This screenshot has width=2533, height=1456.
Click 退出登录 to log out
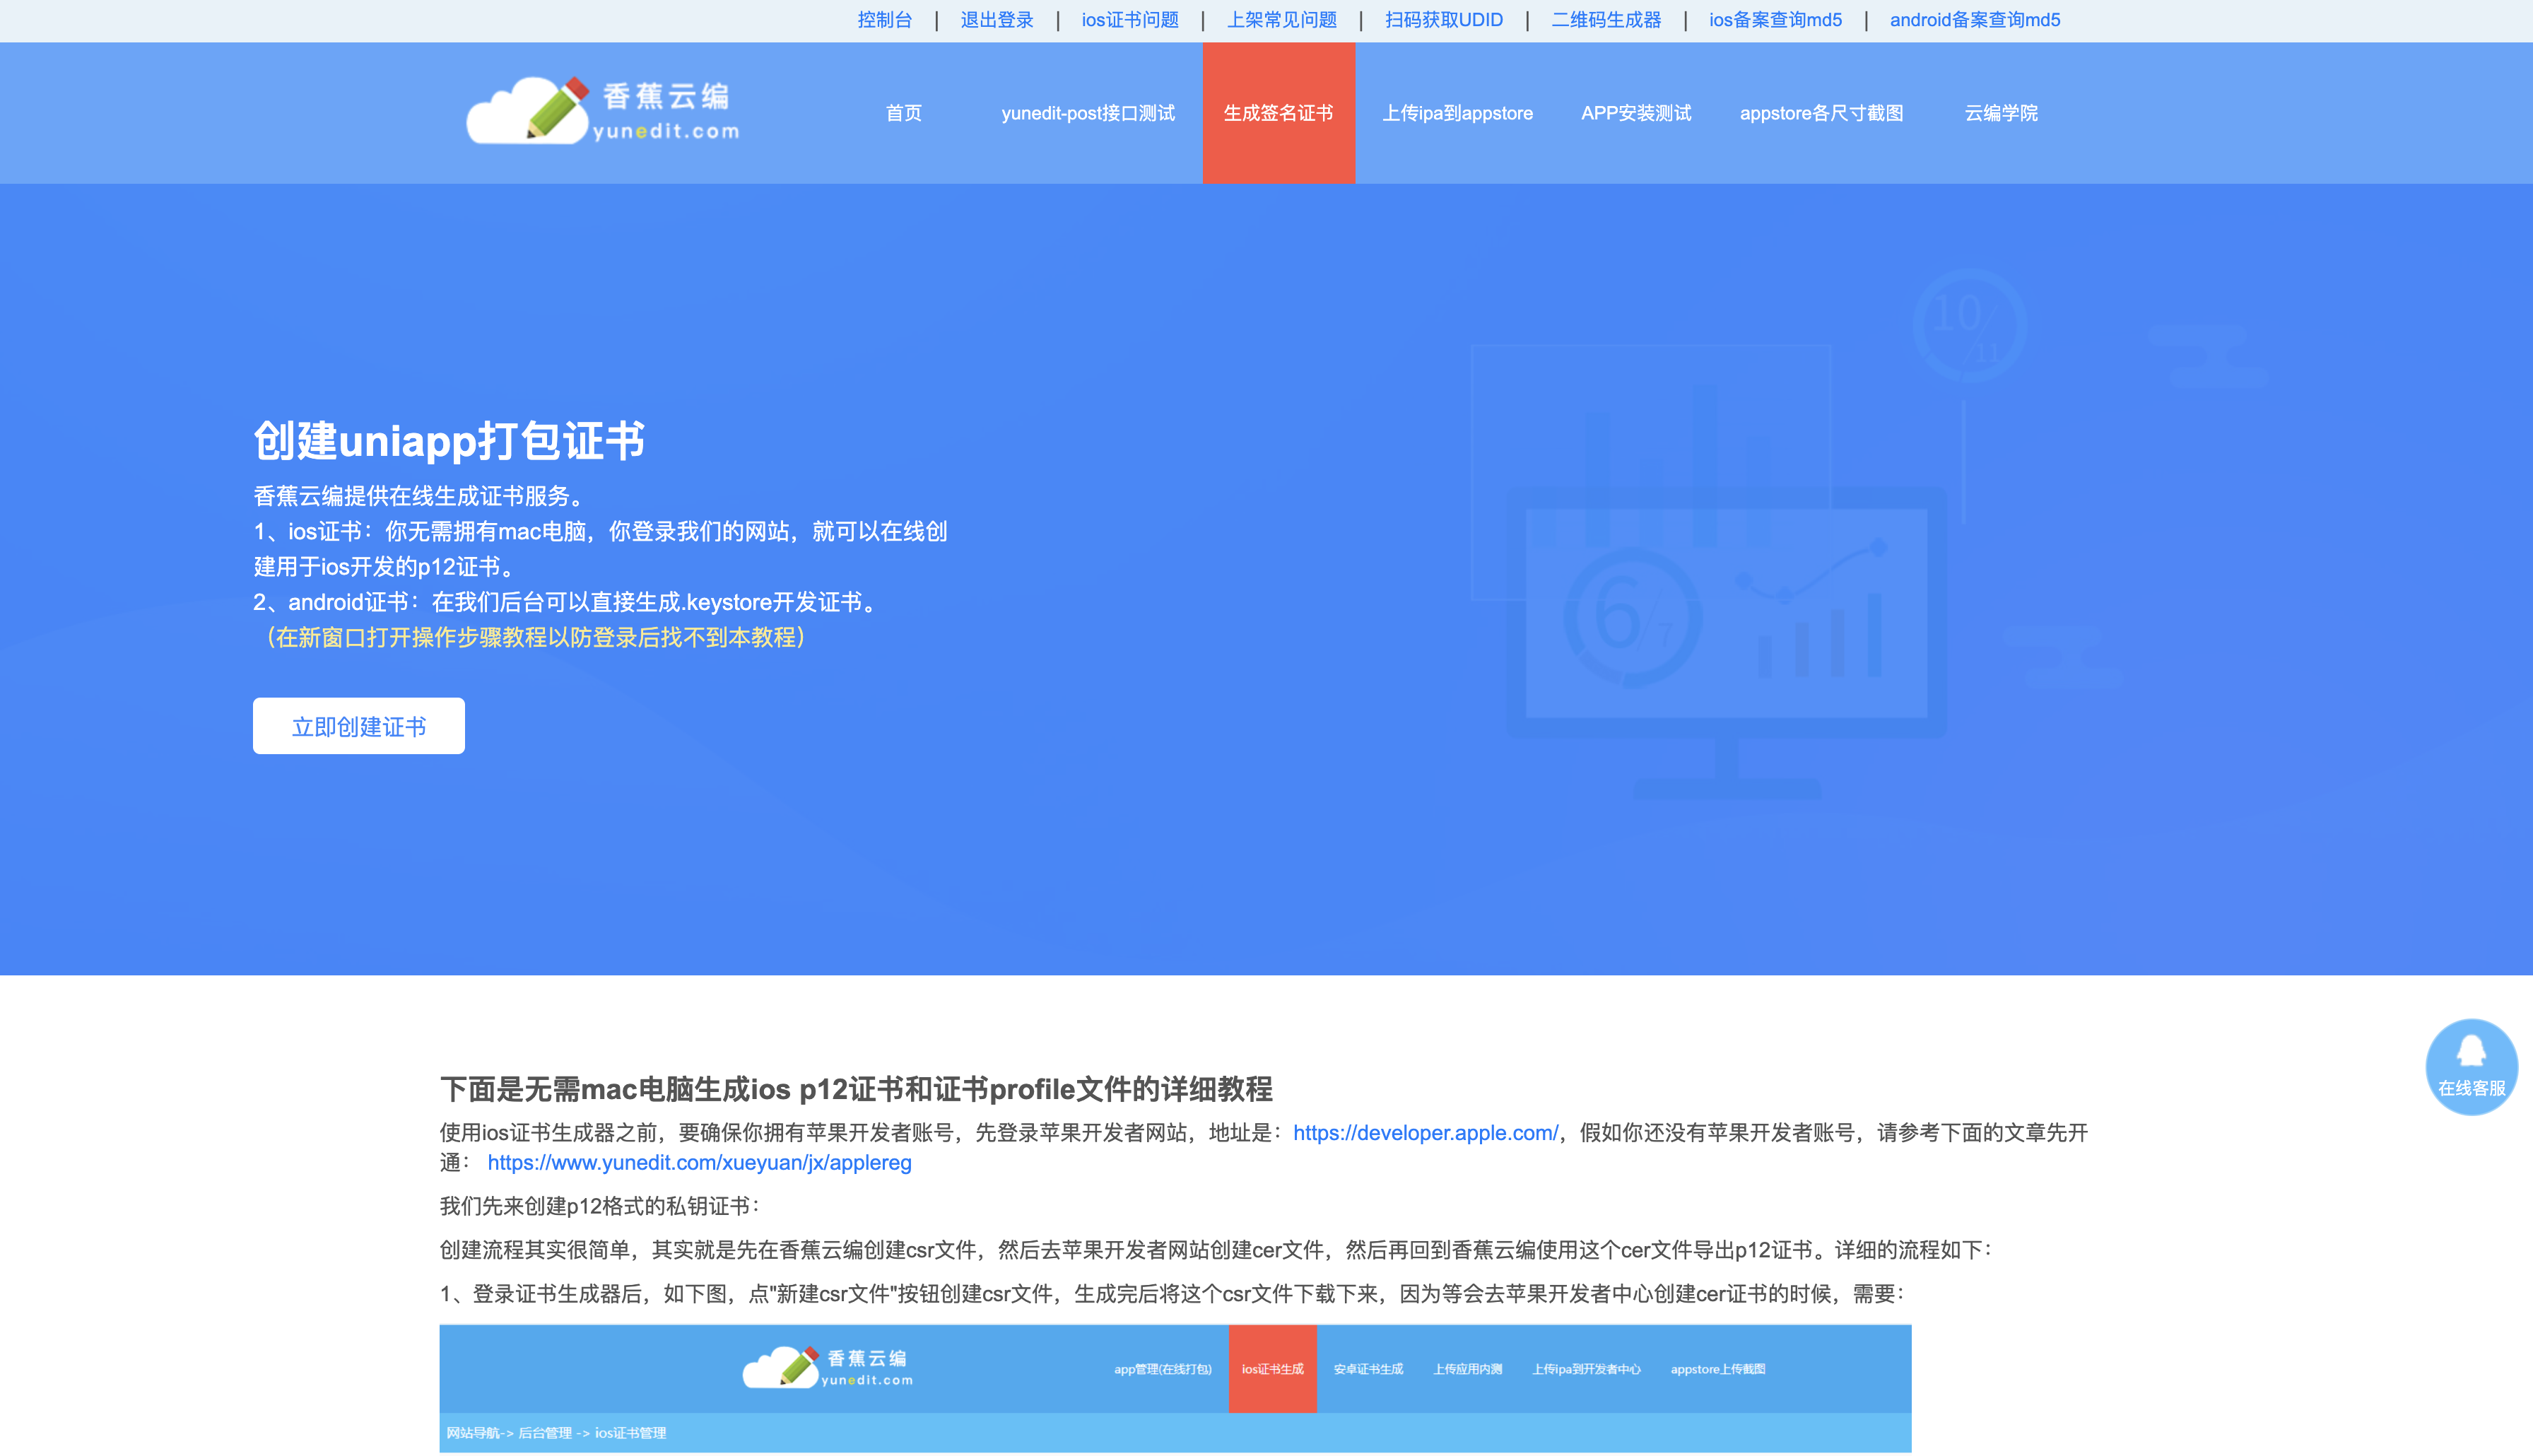click(x=997, y=20)
